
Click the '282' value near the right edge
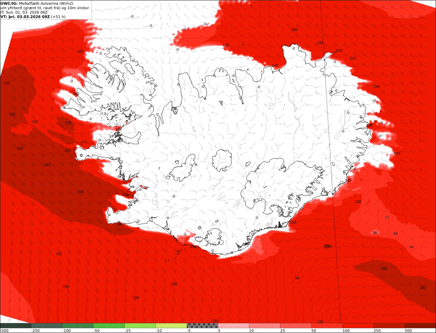[x=423, y=288]
